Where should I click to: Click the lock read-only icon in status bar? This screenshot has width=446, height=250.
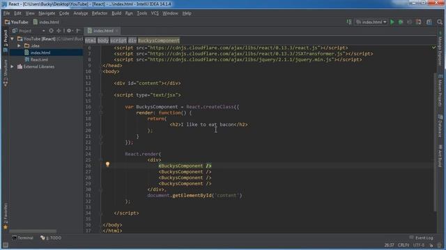431,245
